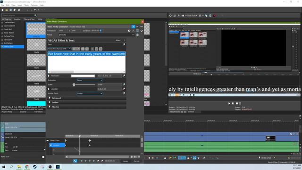
Task: Click the first keyframe button
Action: tap(82, 161)
